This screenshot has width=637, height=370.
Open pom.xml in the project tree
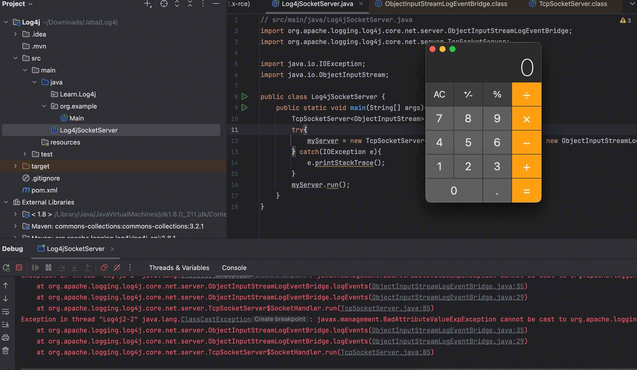click(44, 190)
